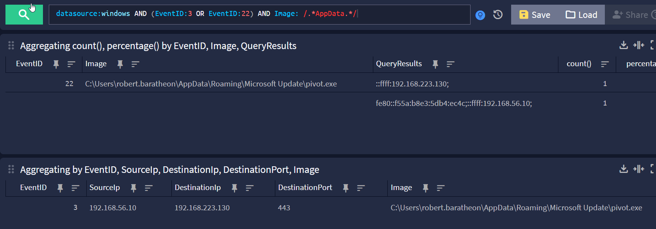Open sort options for the count() column
The width and height of the screenshot is (656, 229).
(605, 64)
